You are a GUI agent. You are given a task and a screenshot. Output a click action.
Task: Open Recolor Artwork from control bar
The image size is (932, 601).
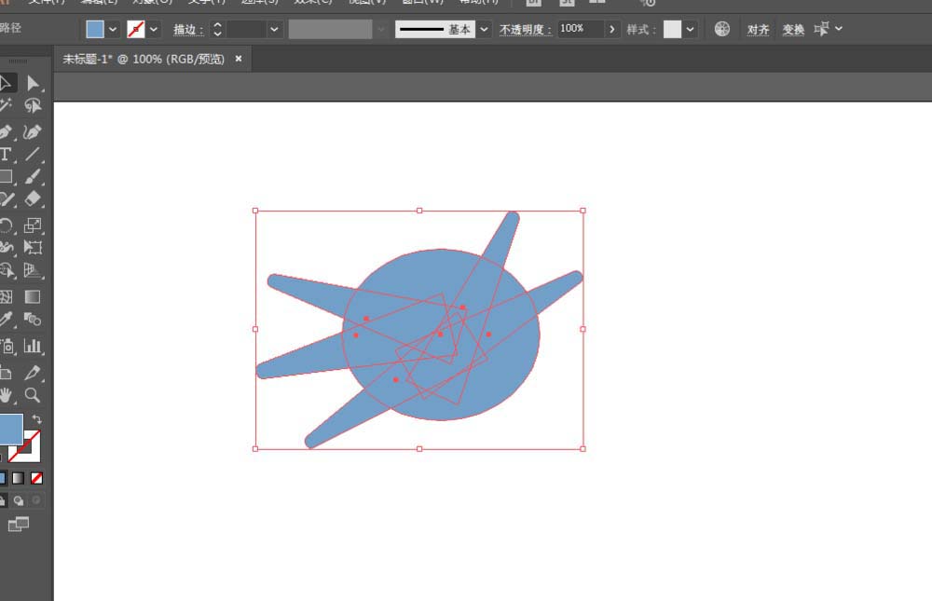tap(721, 29)
